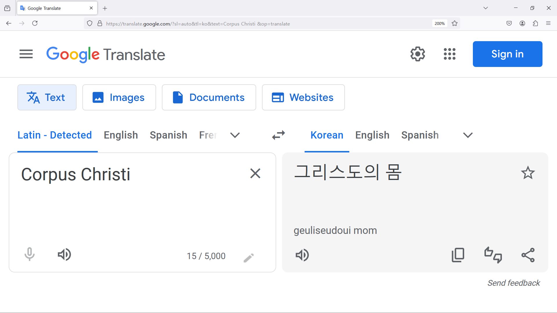This screenshot has width=557, height=313.
Task: Open Save to Pocket icon
Action: 509,23
